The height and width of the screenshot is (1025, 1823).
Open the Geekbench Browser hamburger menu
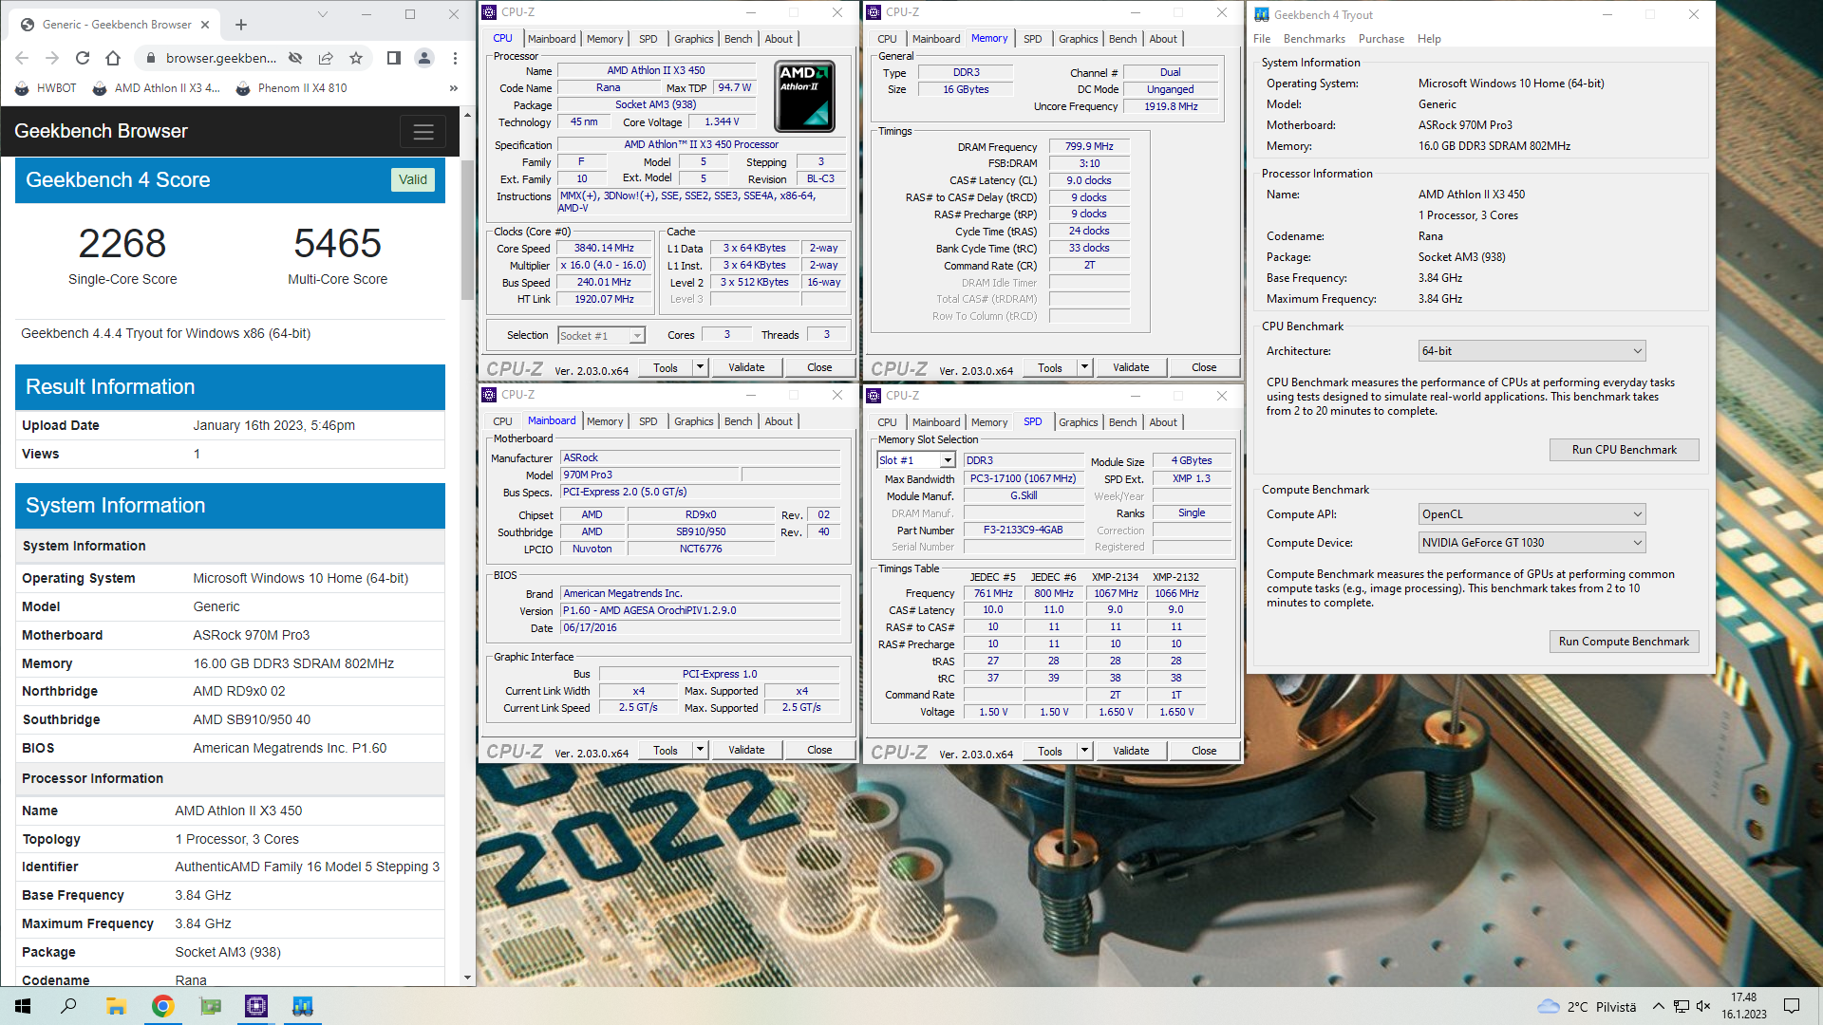pos(423,132)
